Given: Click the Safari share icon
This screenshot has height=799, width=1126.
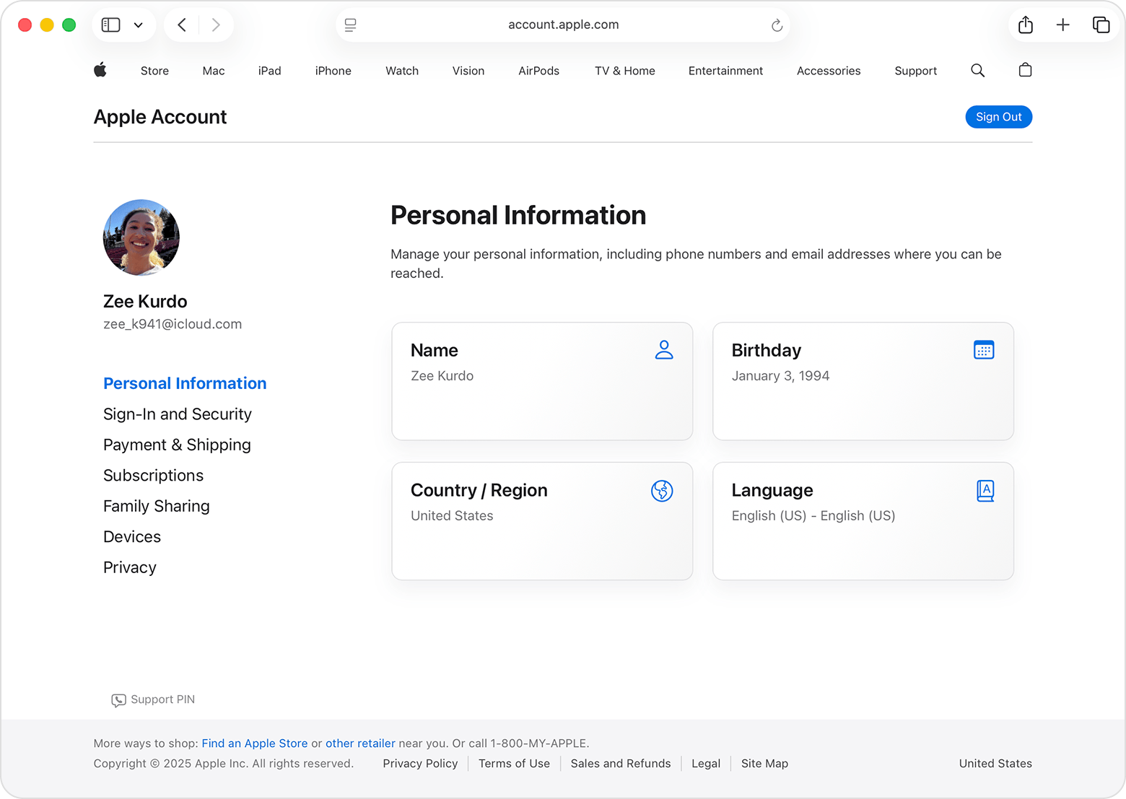Looking at the screenshot, I should click(x=1025, y=24).
